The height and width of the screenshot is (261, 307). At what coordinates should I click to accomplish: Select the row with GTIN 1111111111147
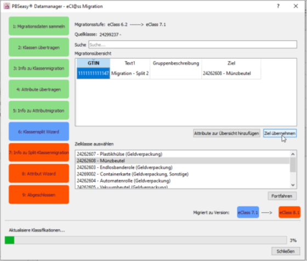(x=169, y=74)
